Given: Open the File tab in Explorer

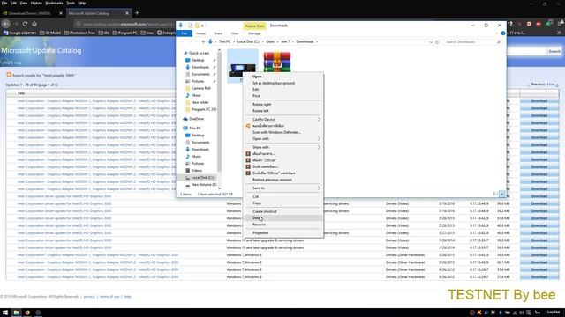Looking at the screenshot, I should pos(185,33).
